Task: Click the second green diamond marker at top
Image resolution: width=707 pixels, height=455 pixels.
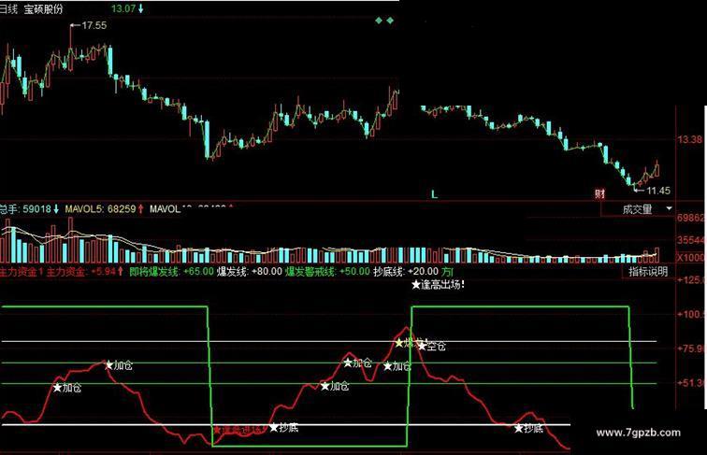Action: point(390,21)
